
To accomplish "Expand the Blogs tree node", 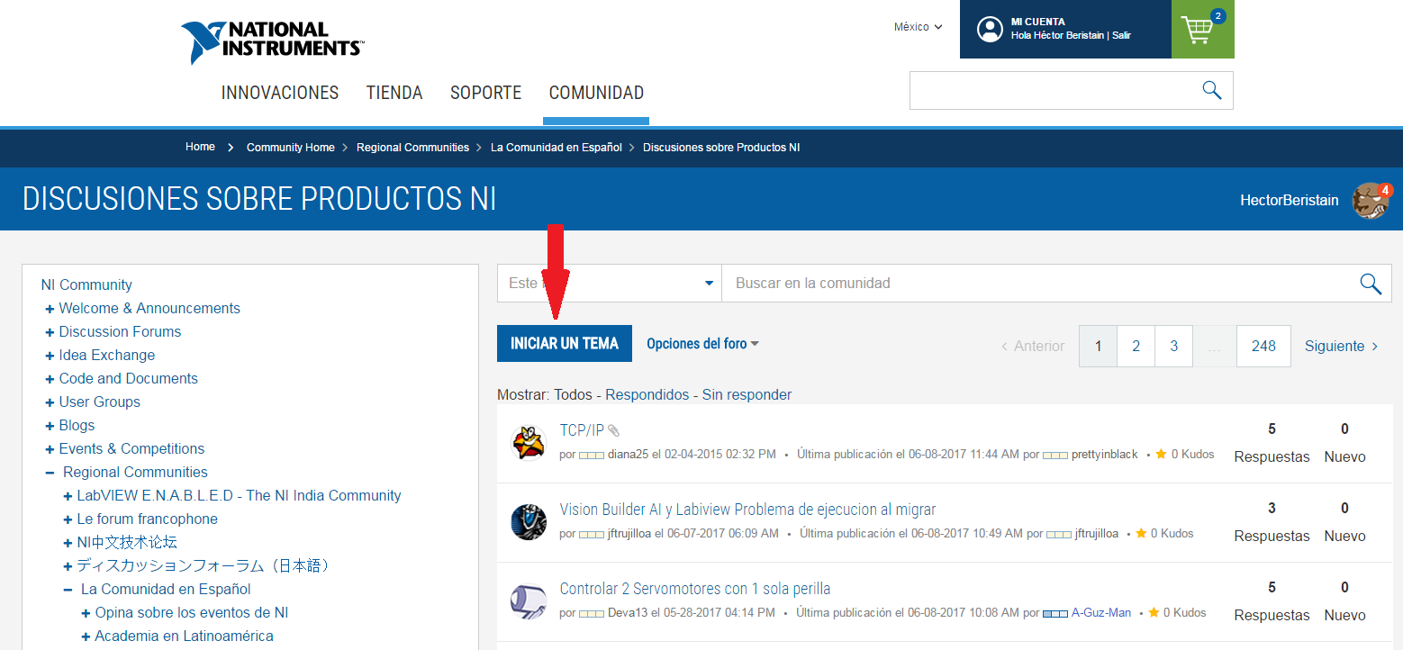I will [50, 426].
